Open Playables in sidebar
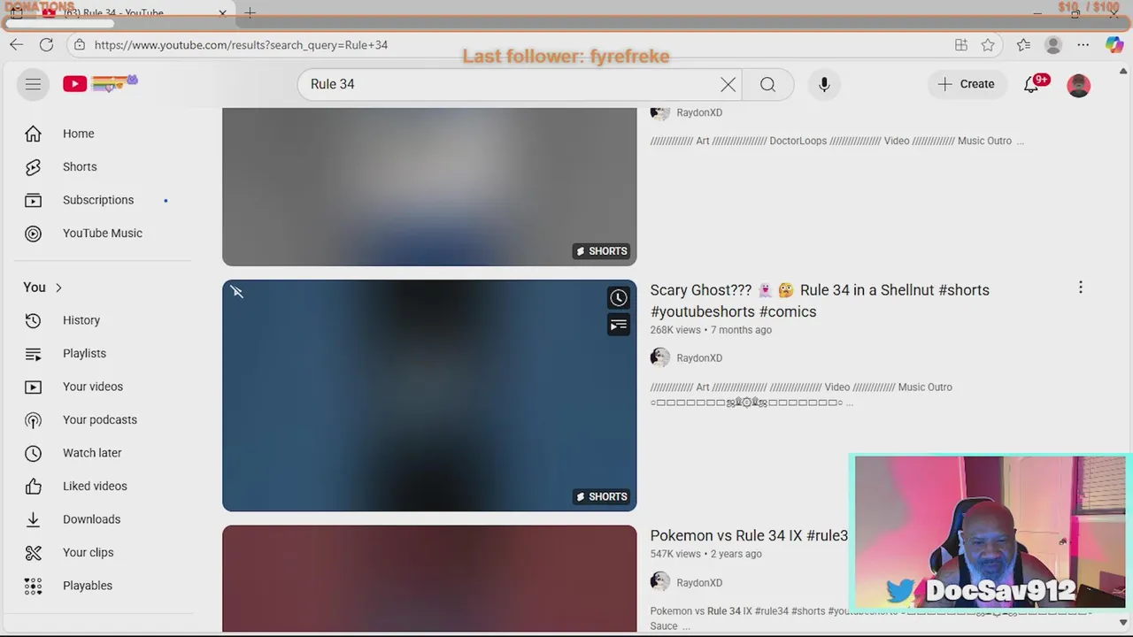The image size is (1133, 637). coord(103,586)
